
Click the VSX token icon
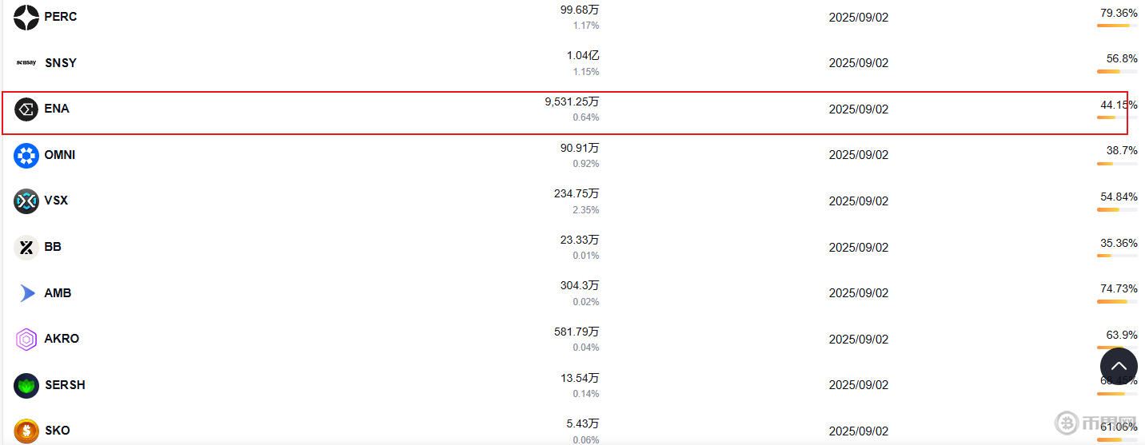click(x=26, y=201)
